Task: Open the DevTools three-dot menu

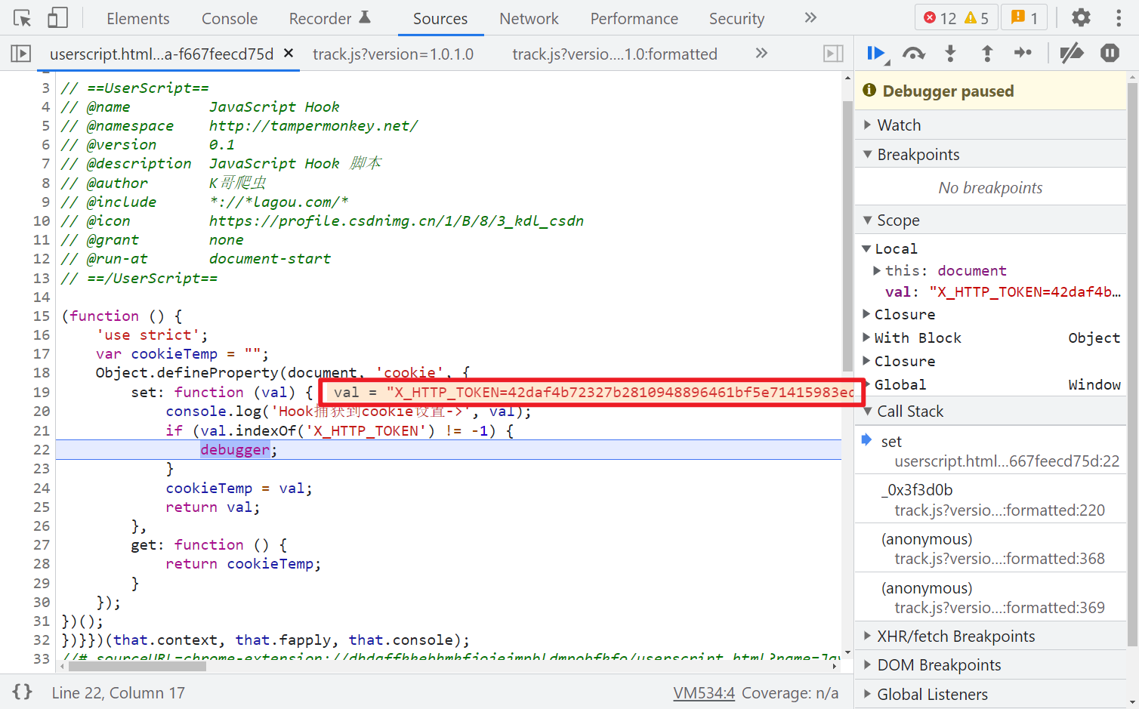Action: pyautogui.click(x=1119, y=17)
